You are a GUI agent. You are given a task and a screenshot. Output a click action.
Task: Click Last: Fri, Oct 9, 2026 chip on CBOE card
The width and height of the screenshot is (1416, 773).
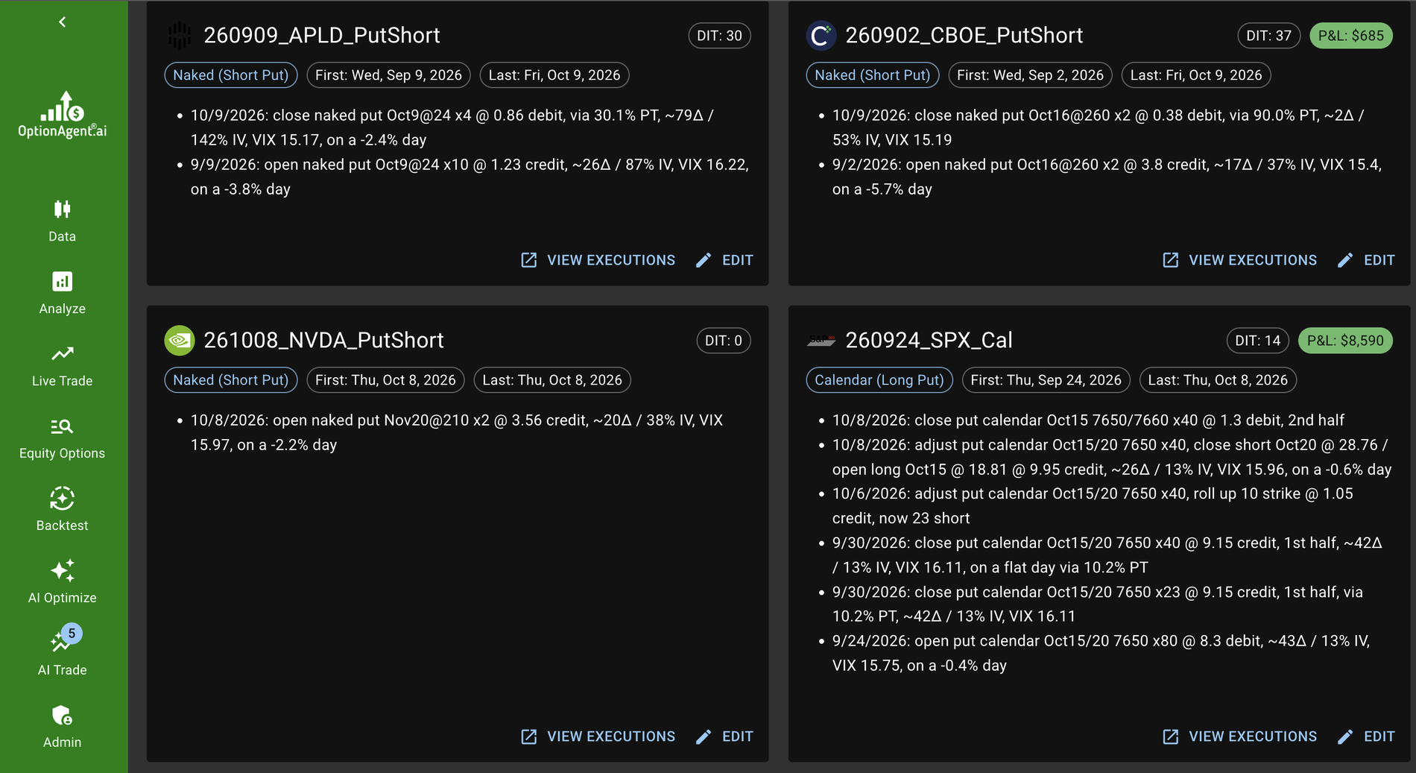point(1196,75)
